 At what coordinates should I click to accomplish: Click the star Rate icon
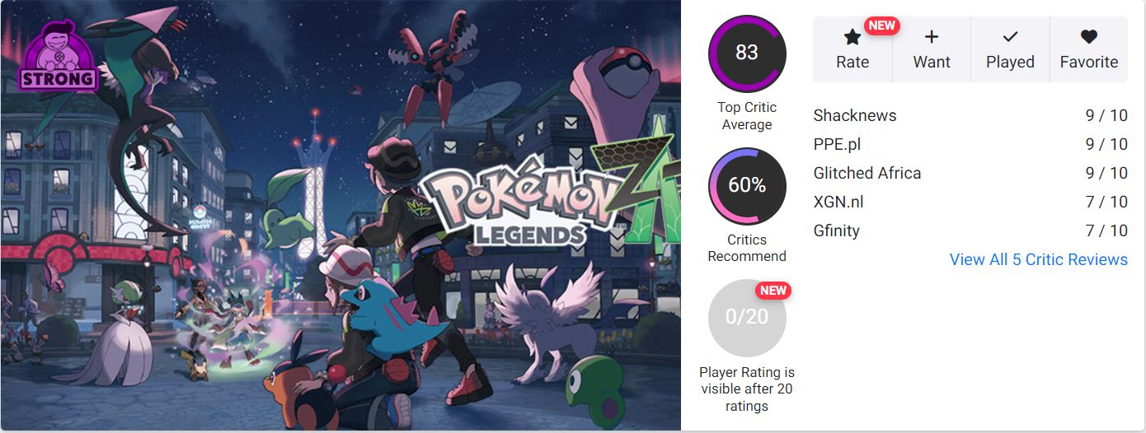(852, 38)
